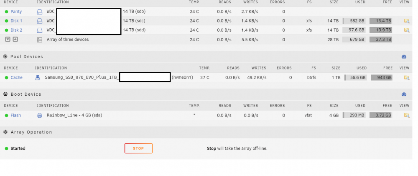Click the array total used bar 679 GB

click(354, 40)
